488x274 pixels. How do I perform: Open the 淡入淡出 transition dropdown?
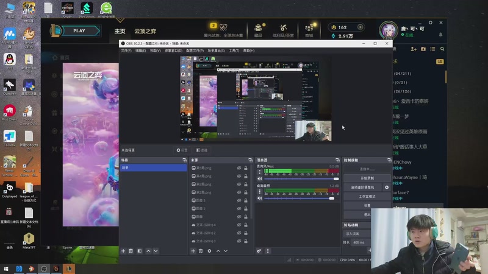click(357, 234)
